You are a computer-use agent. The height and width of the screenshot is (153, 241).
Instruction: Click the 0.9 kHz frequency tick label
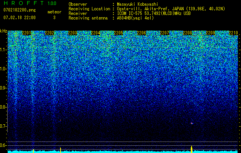click(x=3, y=88)
